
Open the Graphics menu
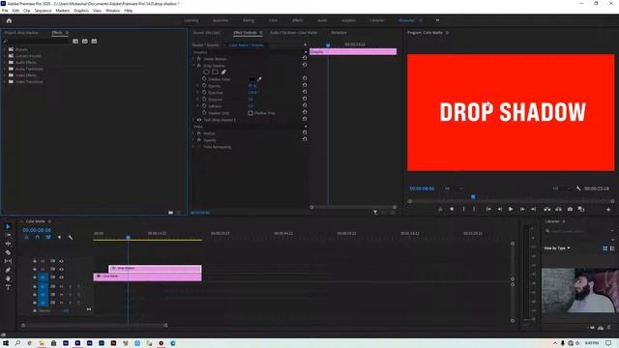tap(81, 11)
